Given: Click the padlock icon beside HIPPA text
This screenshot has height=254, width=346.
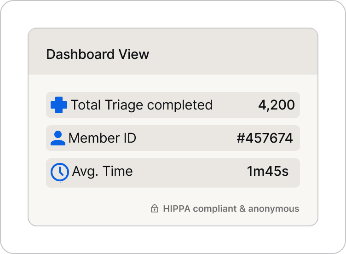Looking at the screenshot, I should (155, 208).
